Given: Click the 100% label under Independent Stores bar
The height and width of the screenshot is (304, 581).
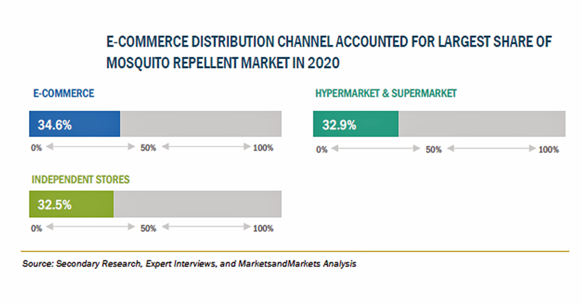Looking at the screenshot, I should tap(263, 229).
